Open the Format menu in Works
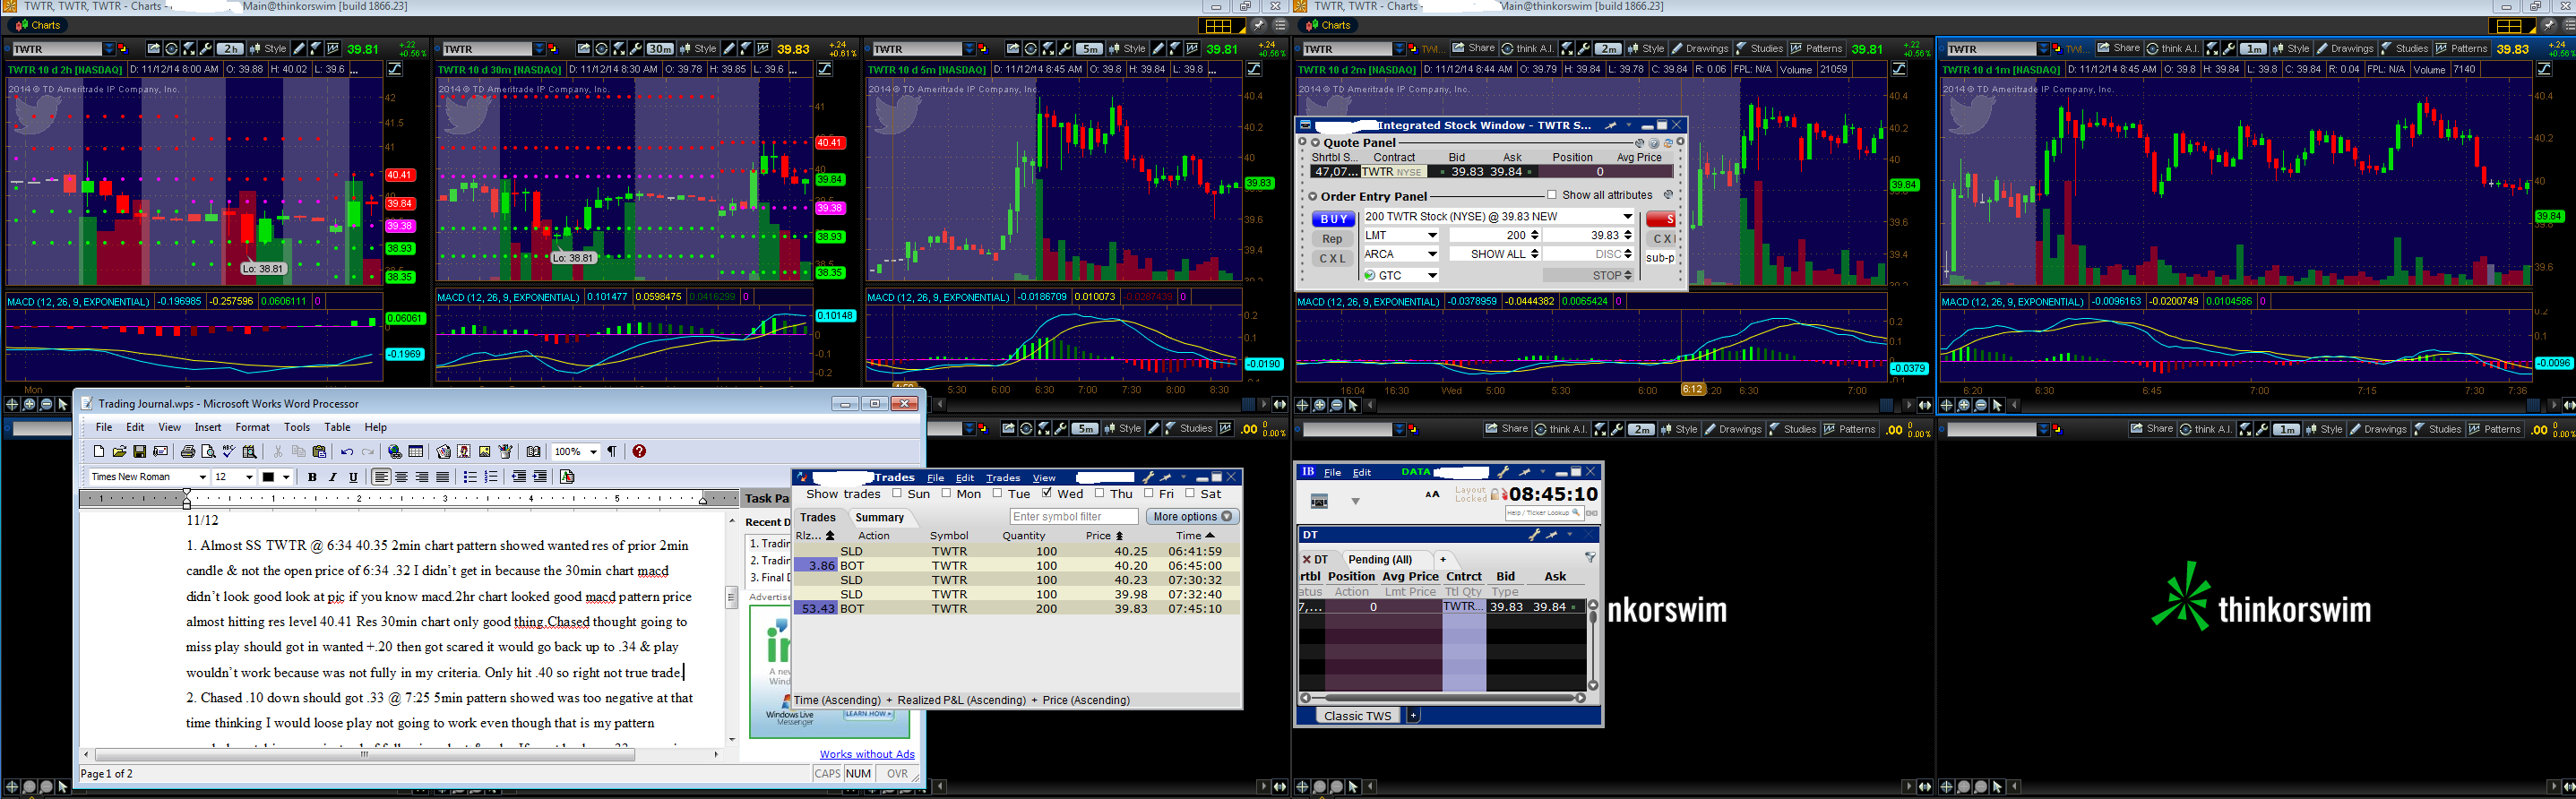This screenshot has height=799, width=2576. [252, 427]
